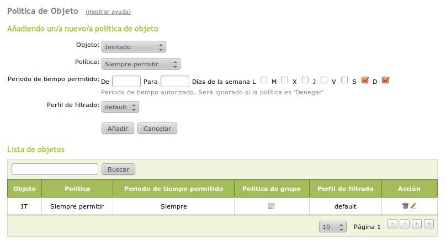Open group policy icon for IT row

[271, 206]
